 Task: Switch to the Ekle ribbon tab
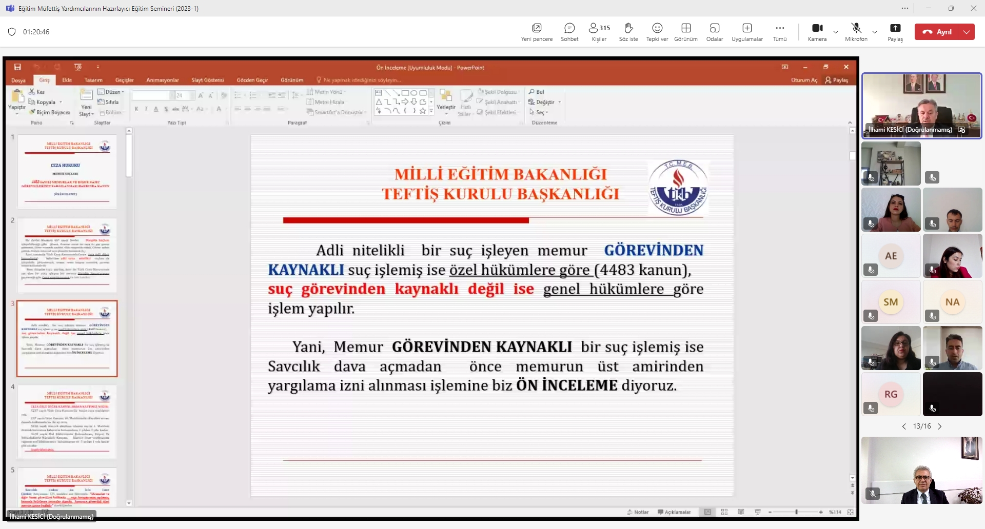67,80
